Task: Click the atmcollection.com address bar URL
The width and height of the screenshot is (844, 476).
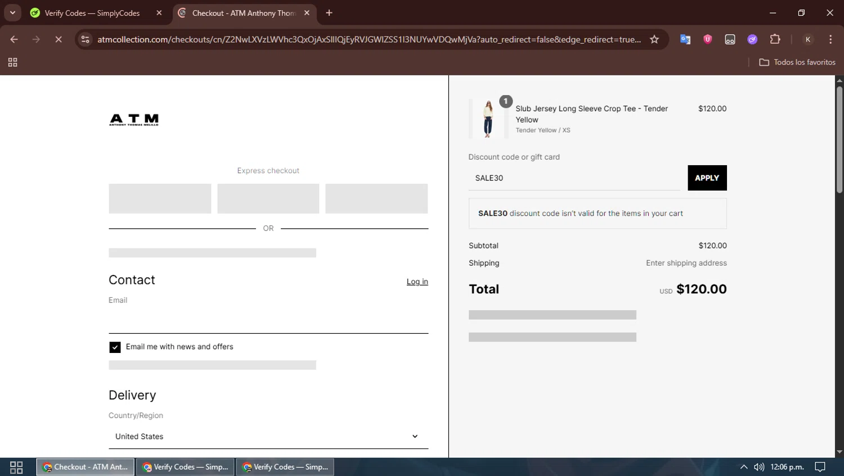Action: pyautogui.click(x=369, y=39)
